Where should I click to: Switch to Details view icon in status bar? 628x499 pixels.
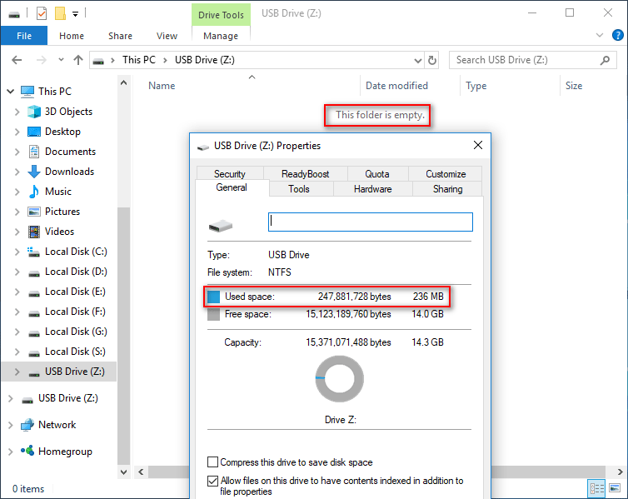[596, 489]
